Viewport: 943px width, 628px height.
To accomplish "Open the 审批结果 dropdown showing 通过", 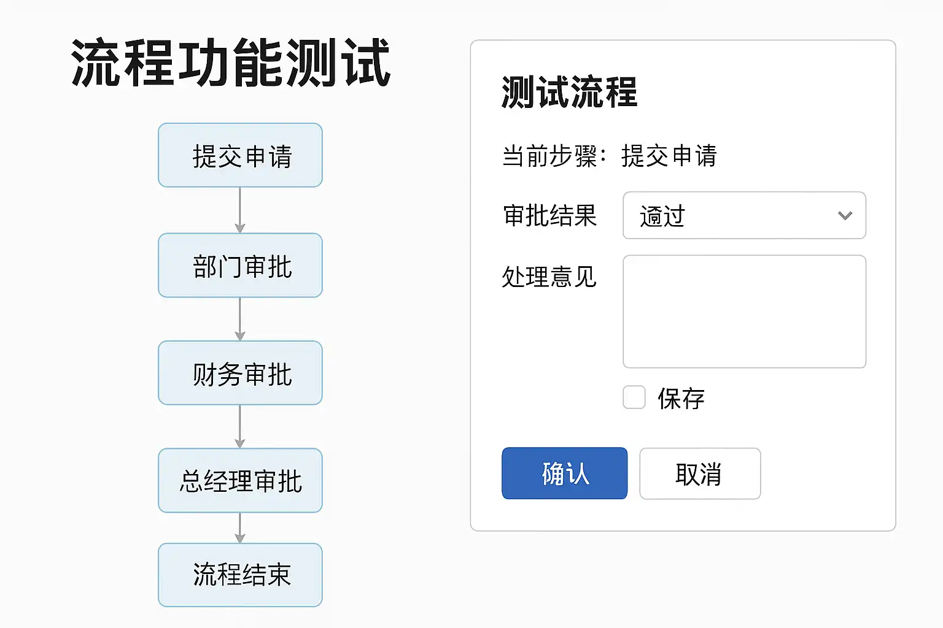I will [x=743, y=216].
